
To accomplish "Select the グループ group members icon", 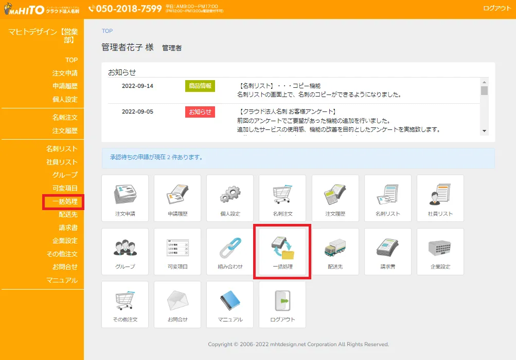I will (x=124, y=251).
